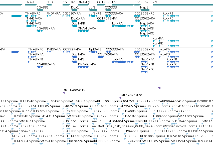Screen dimensions: 213x145
Task: Select protein CG13562-PC
Action: tap(137, 52)
